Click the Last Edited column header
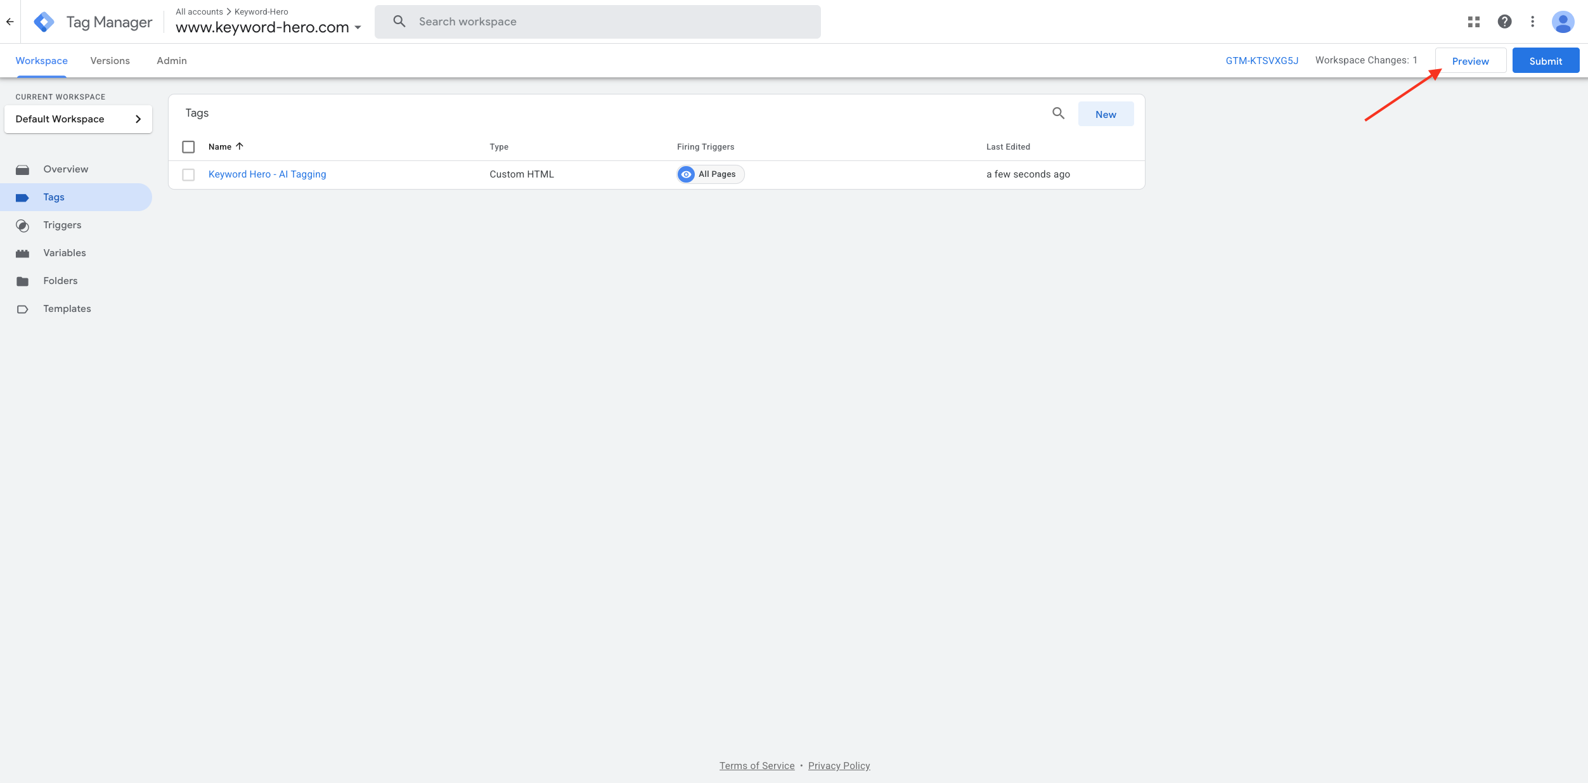The image size is (1588, 783). (x=1008, y=147)
